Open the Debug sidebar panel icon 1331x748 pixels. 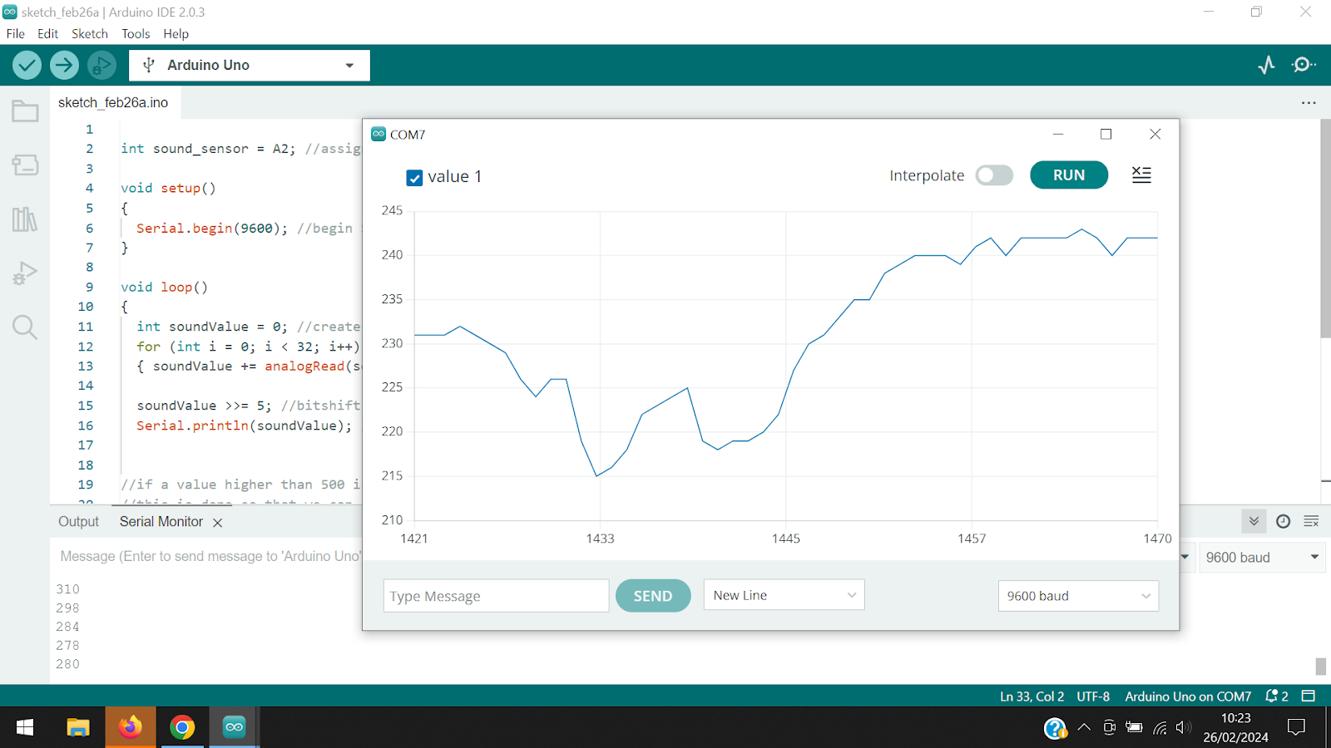click(x=25, y=273)
